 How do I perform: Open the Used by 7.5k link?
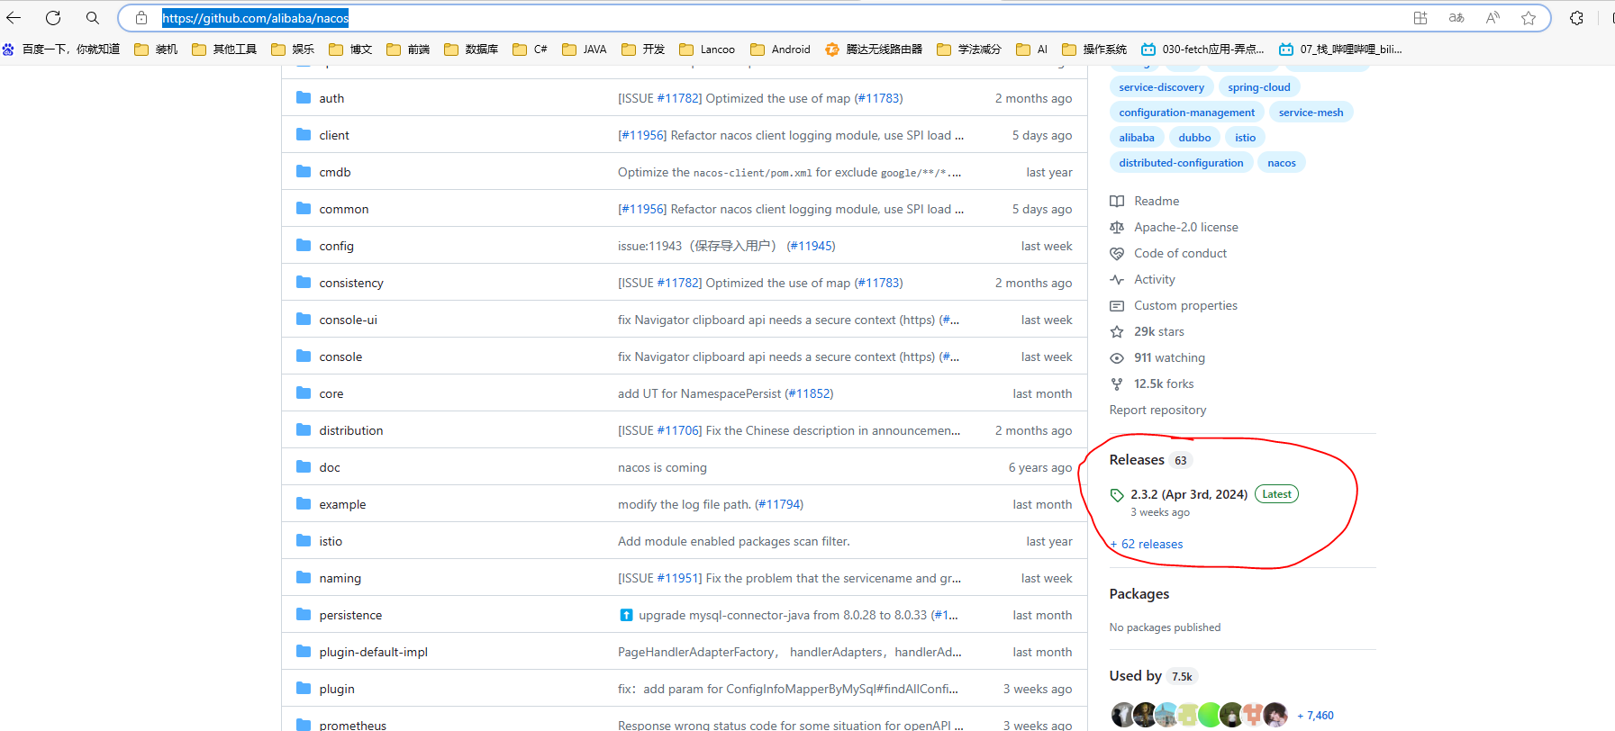(1153, 676)
